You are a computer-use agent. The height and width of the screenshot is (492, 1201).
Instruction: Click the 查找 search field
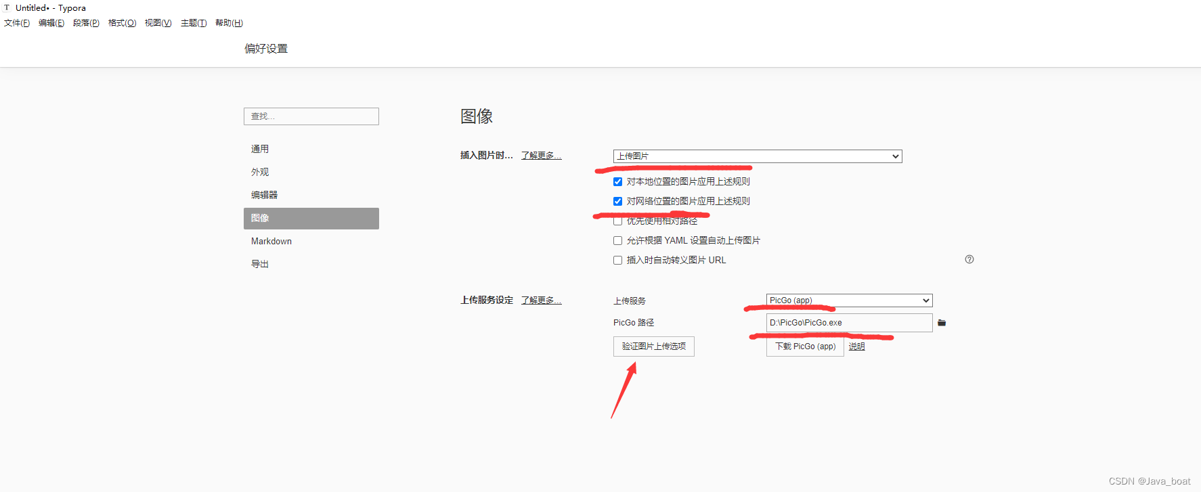click(311, 116)
